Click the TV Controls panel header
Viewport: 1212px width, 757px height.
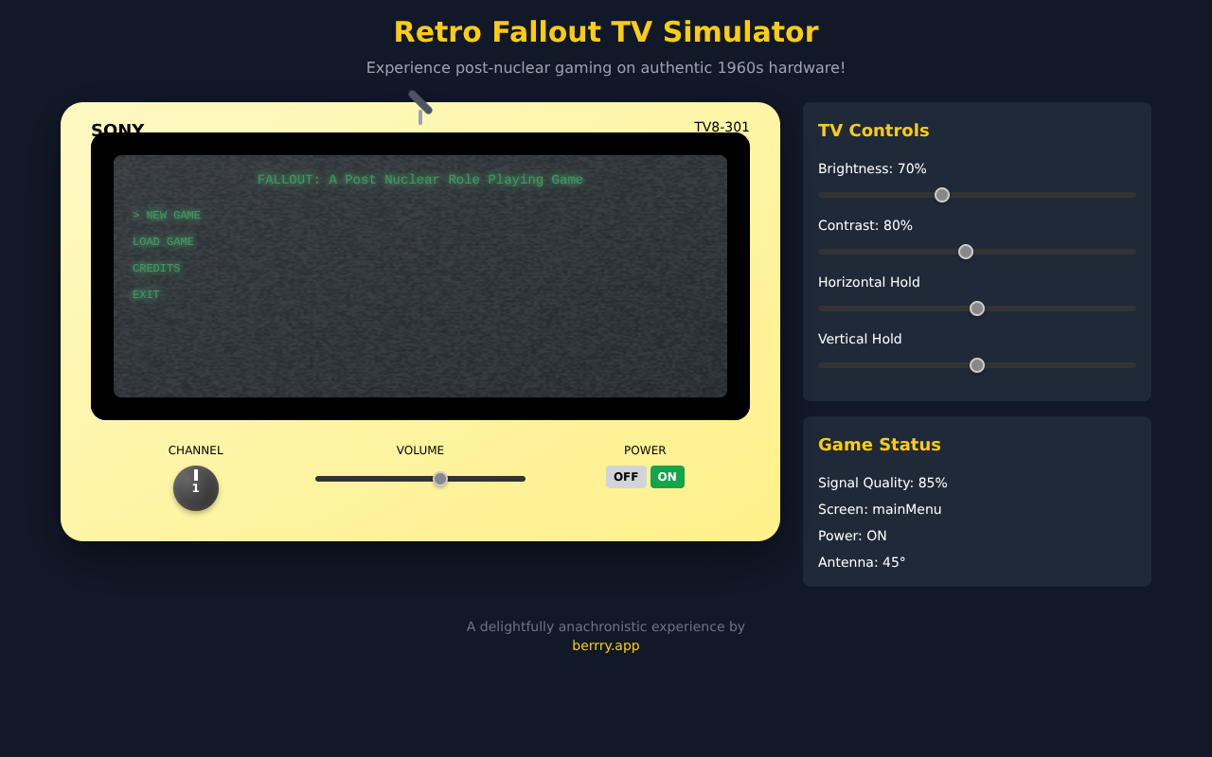(x=874, y=130)
